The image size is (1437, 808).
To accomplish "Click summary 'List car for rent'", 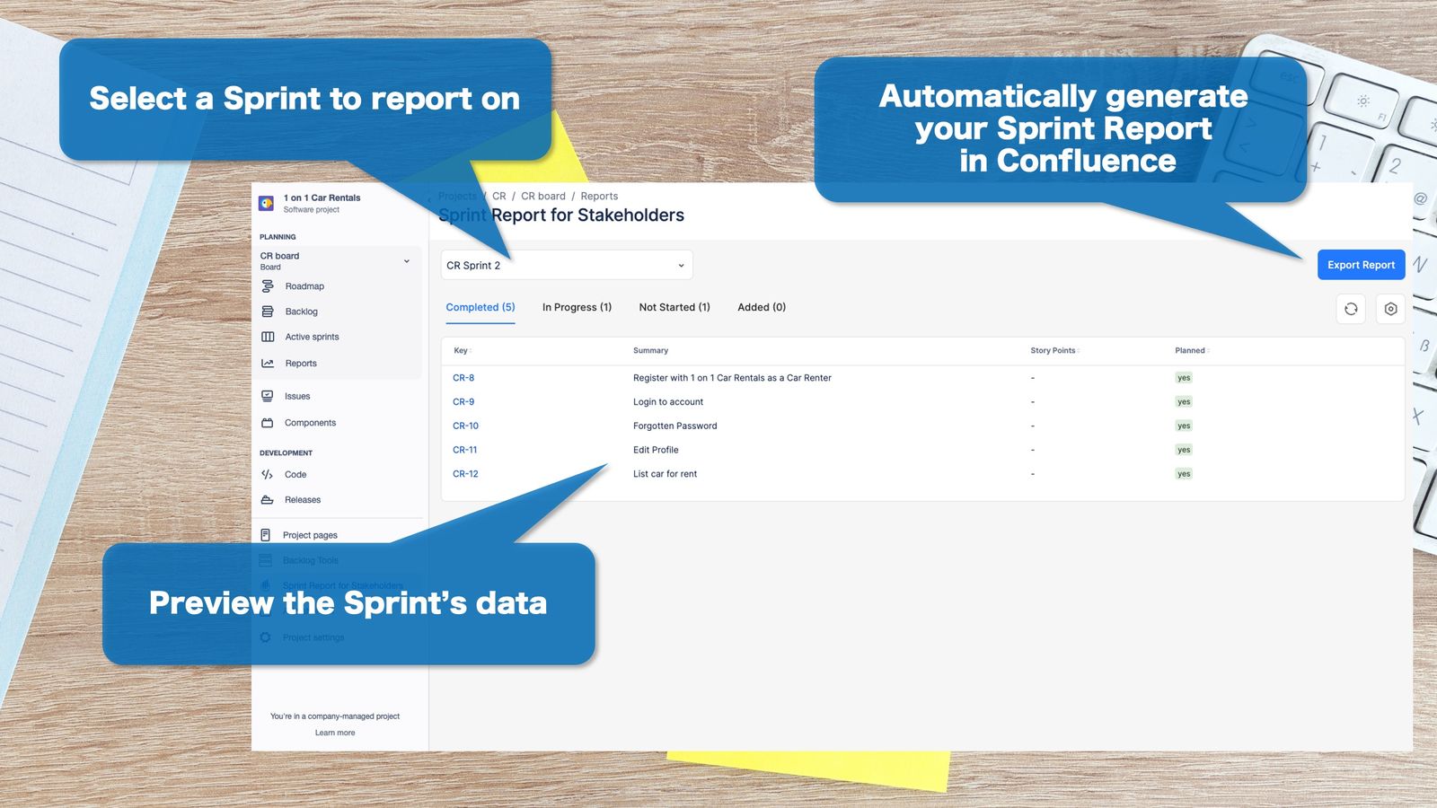I will click(665, 474).
